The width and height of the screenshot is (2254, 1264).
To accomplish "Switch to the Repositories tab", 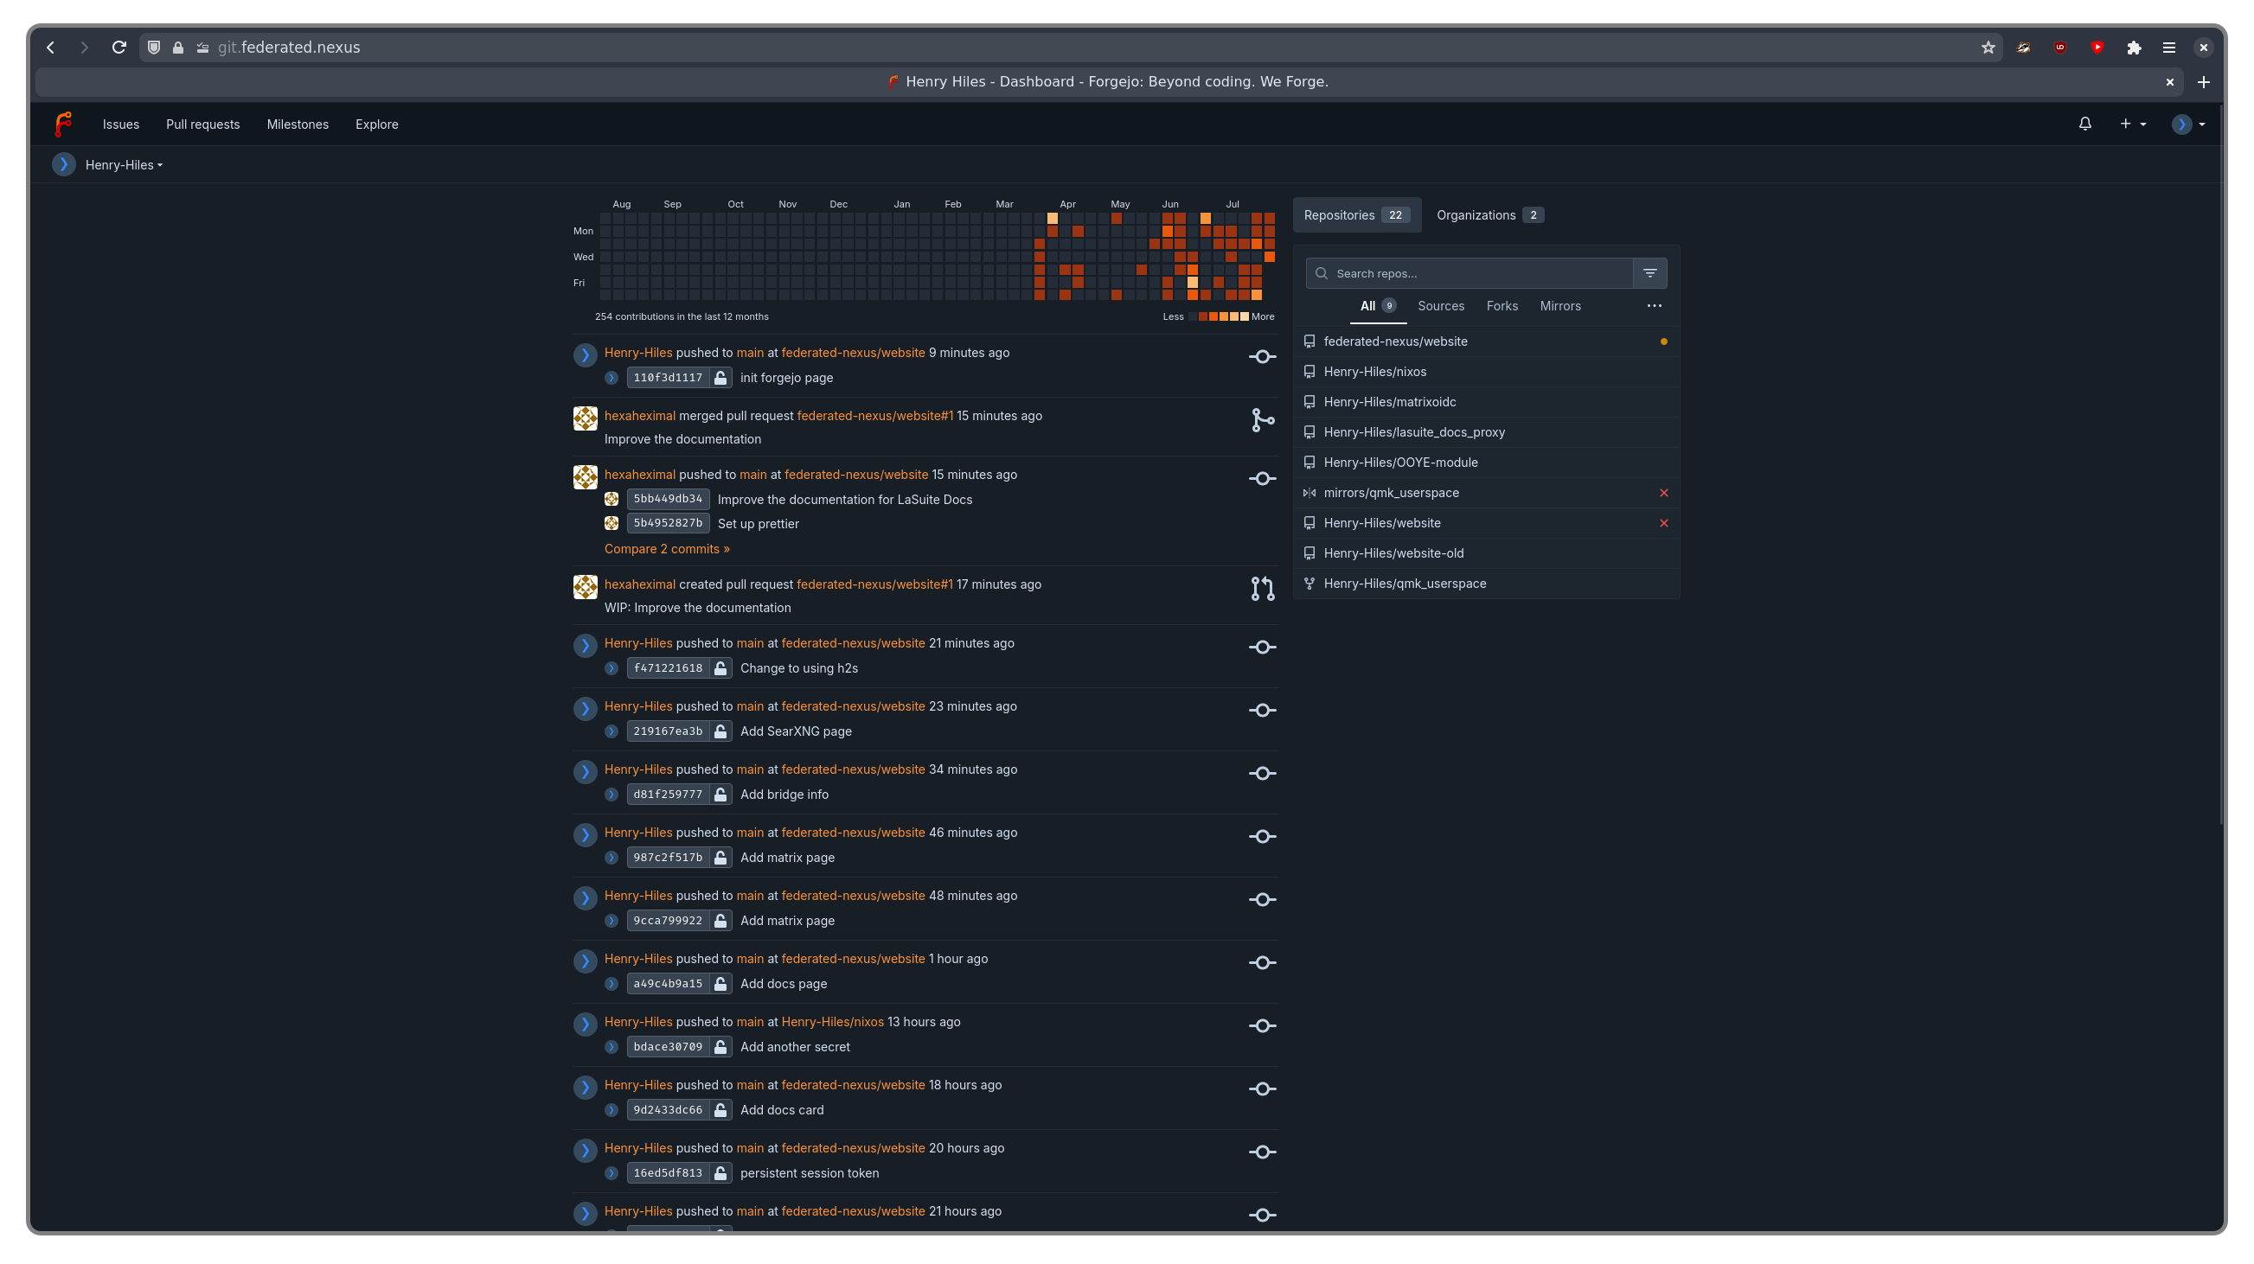I will point(1356,215).
